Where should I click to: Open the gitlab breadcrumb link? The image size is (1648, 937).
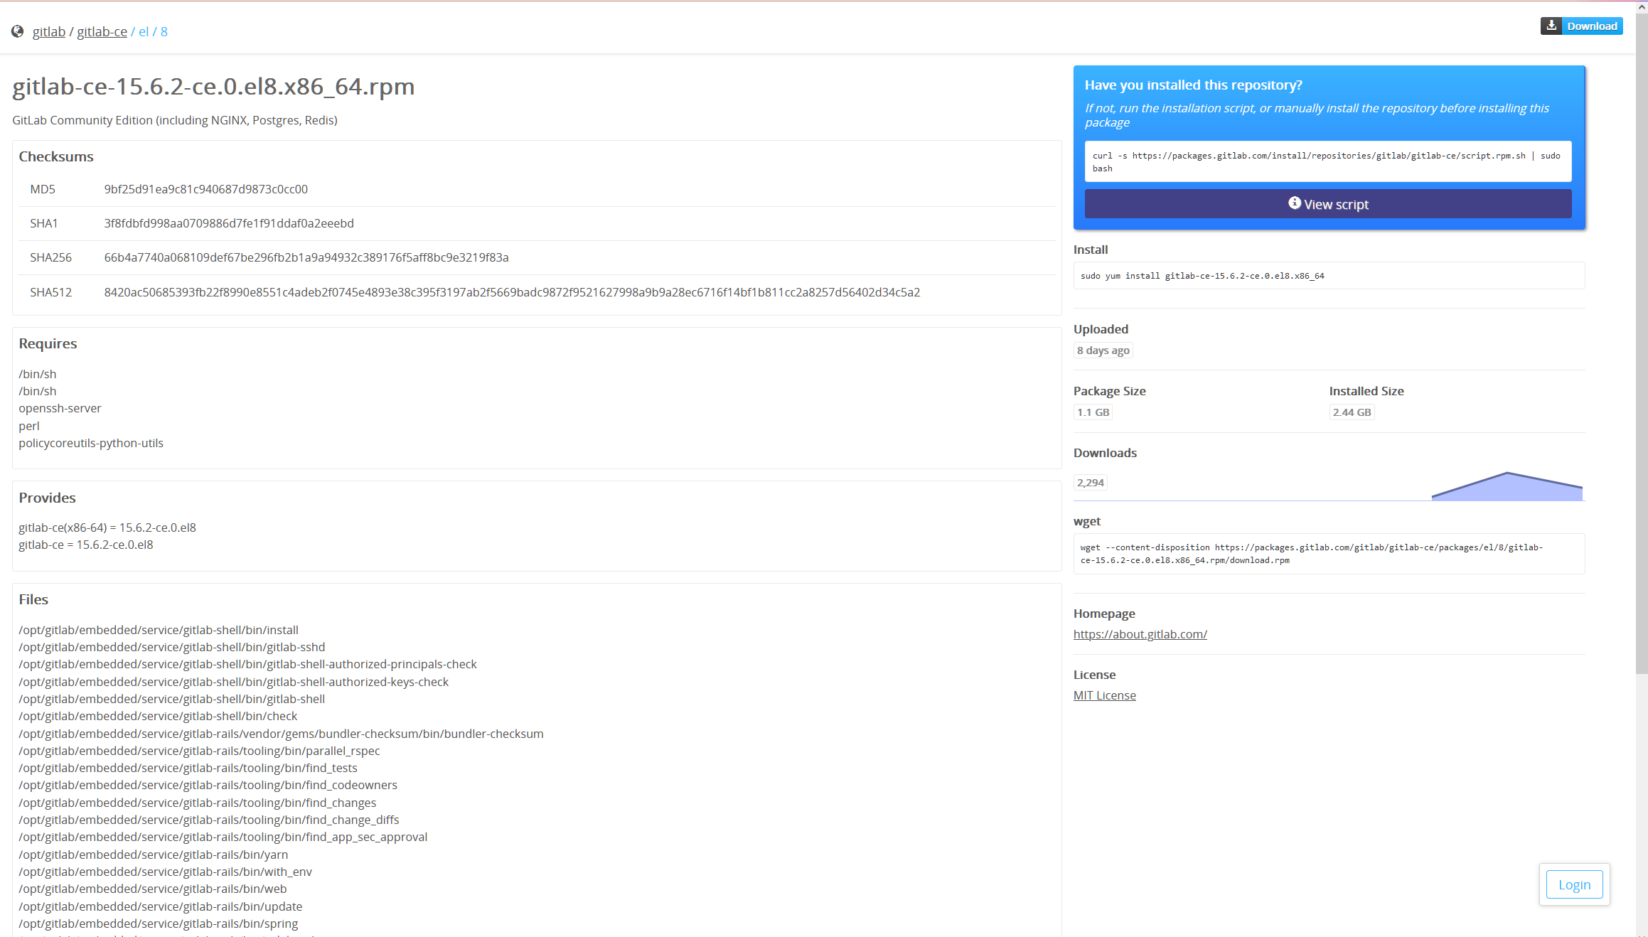tap(48, 31)
